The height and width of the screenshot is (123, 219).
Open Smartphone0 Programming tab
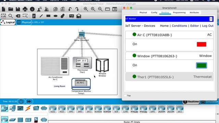(x=179, y=13)
